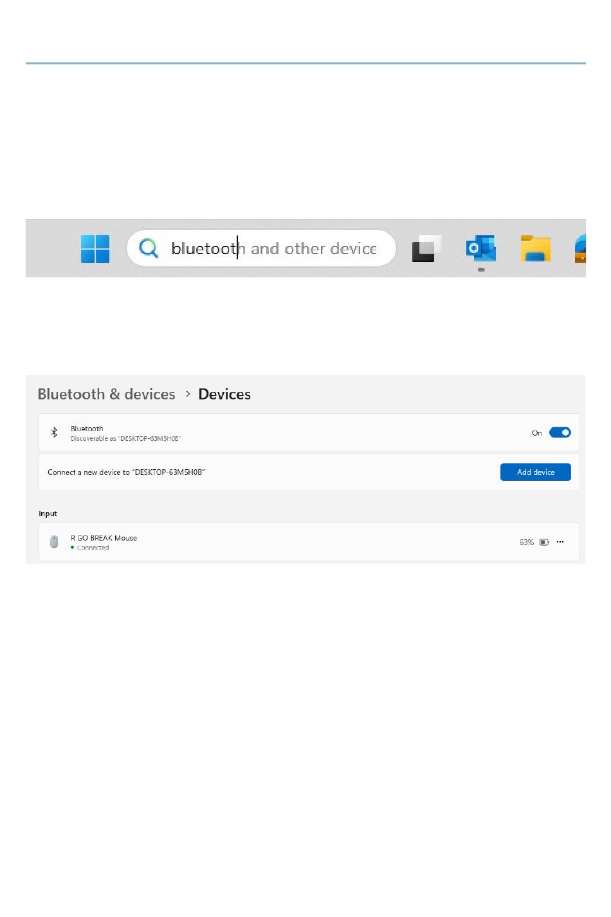Select the Input section heading

coord(48,514)
